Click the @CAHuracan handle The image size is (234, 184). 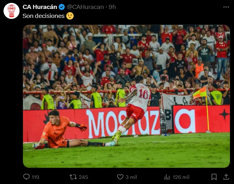pyautogui.click(x=85, y=7)
